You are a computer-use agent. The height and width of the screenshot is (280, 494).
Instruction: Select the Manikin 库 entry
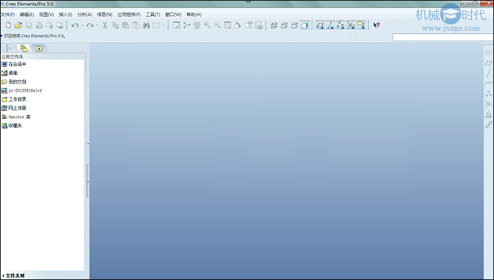(16, 117)
